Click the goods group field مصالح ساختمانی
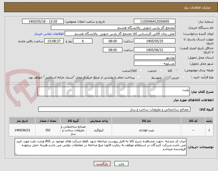The image size is (218, 171). (114, 109)
